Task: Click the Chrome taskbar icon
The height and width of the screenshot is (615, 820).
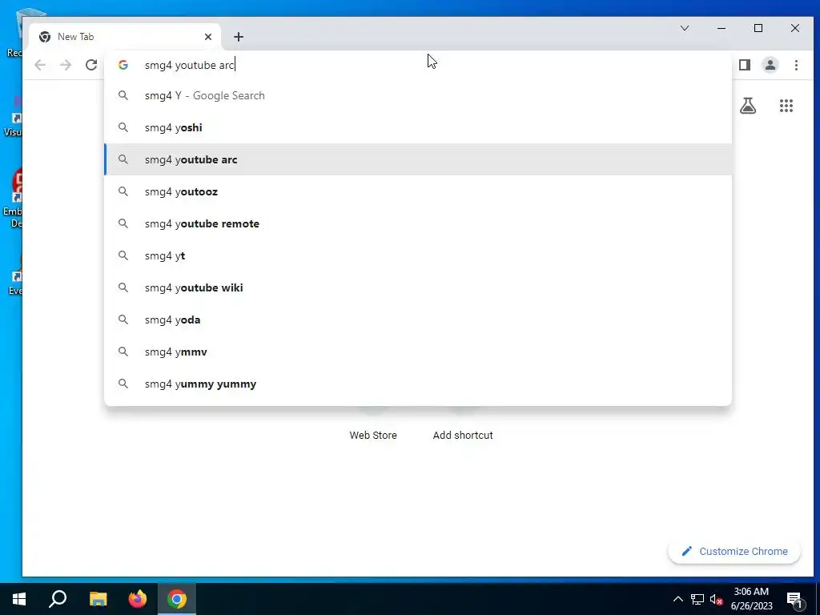Action: (x=177, y=599)
